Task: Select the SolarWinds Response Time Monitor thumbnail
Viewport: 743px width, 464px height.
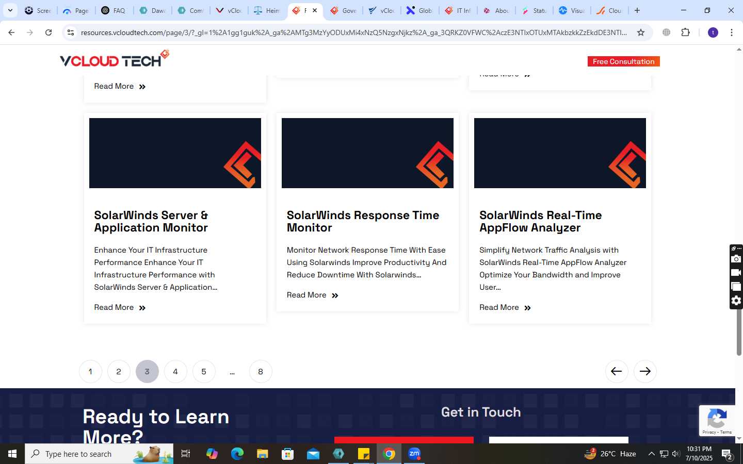Action: click(x=367, y=153)
